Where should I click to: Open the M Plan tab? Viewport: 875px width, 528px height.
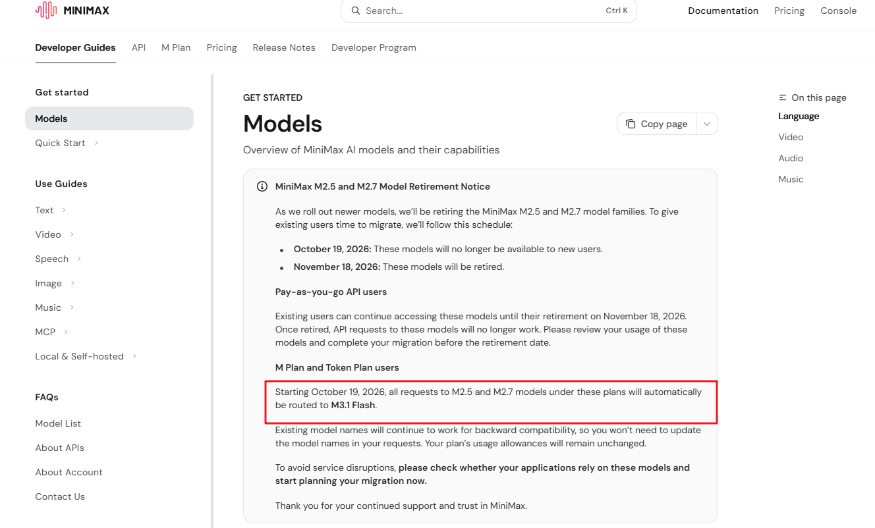point(176,47)
